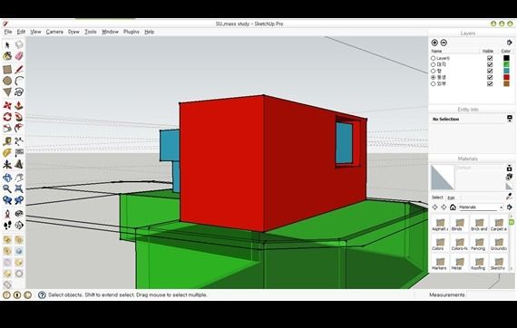Set the third layer as active
Viewport: 517px width, 328px height.
[434, 71]
